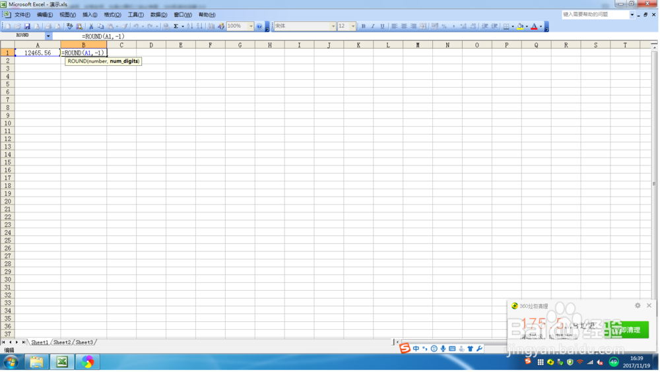Viewport: 660px width, 372px height.
Task: Apply Currency style format icon
Action: pyautogui.click(x=435, y=26)
